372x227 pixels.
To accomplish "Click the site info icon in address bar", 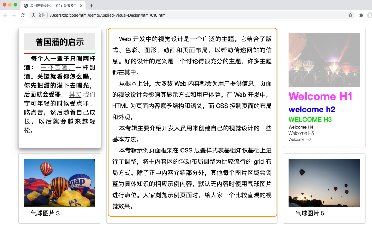I will (x=34, y=15).
